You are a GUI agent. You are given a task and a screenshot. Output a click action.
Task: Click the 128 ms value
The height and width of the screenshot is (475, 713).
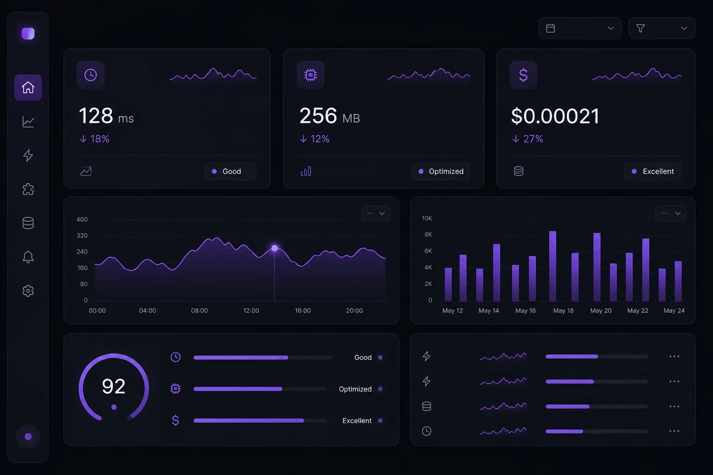[x=106, y=116]
